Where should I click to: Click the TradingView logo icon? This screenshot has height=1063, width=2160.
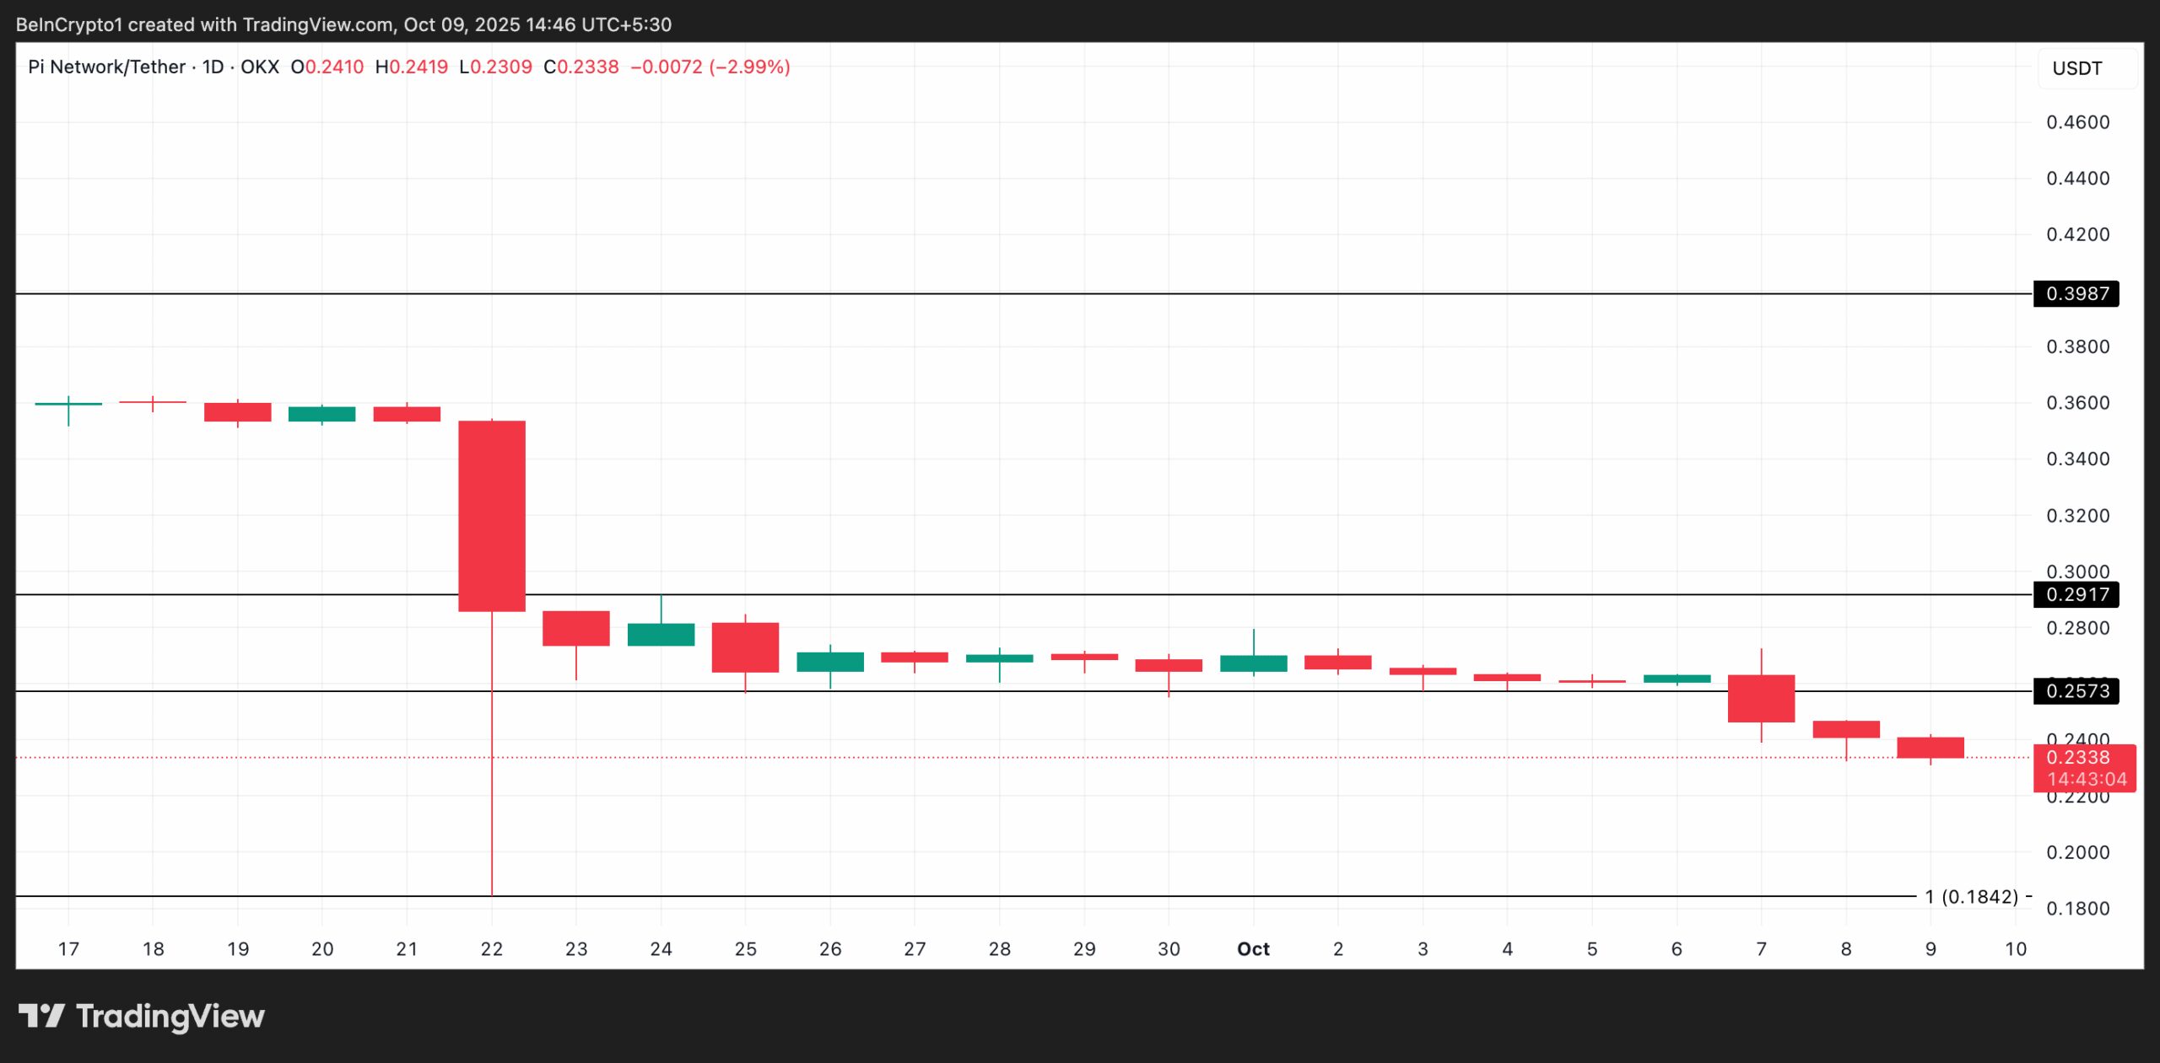pyautogui.click(x=40, y=1016)
